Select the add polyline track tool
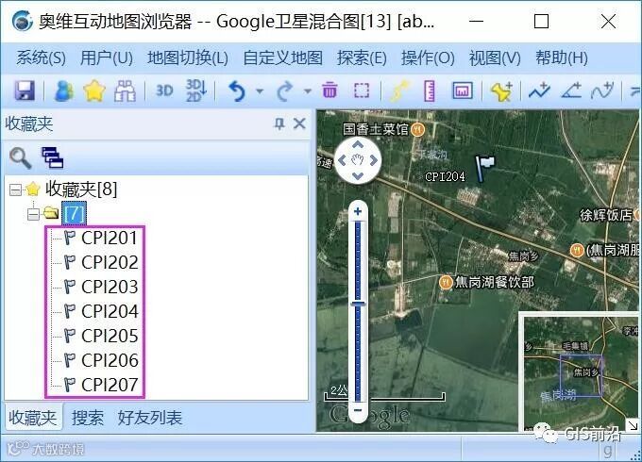This screenshot has width=642, height=462. (539, 91)
